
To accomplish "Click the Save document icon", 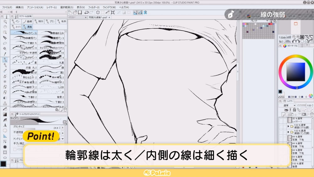I will click(80, 13).
